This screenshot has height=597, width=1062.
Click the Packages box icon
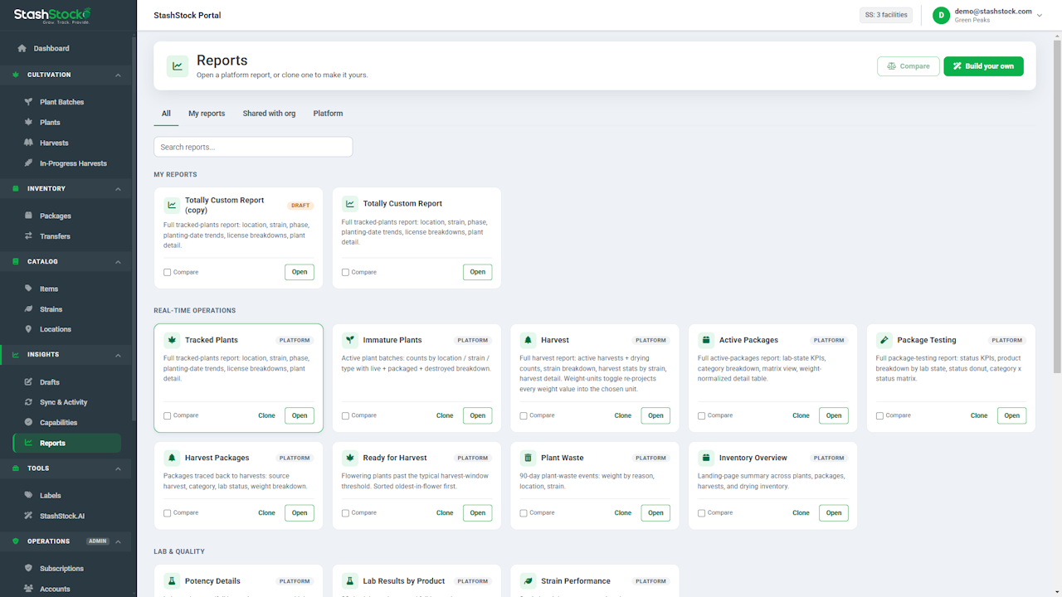(x=29, y=216)
